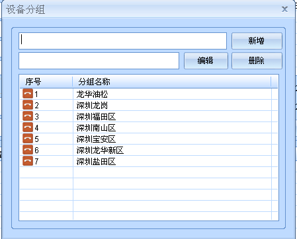
Task: Select the 龙华油松 group entry
Action: 92,94
